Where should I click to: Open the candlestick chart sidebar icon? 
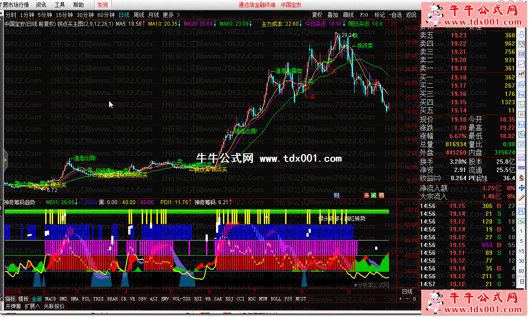(x=522, y=73)
